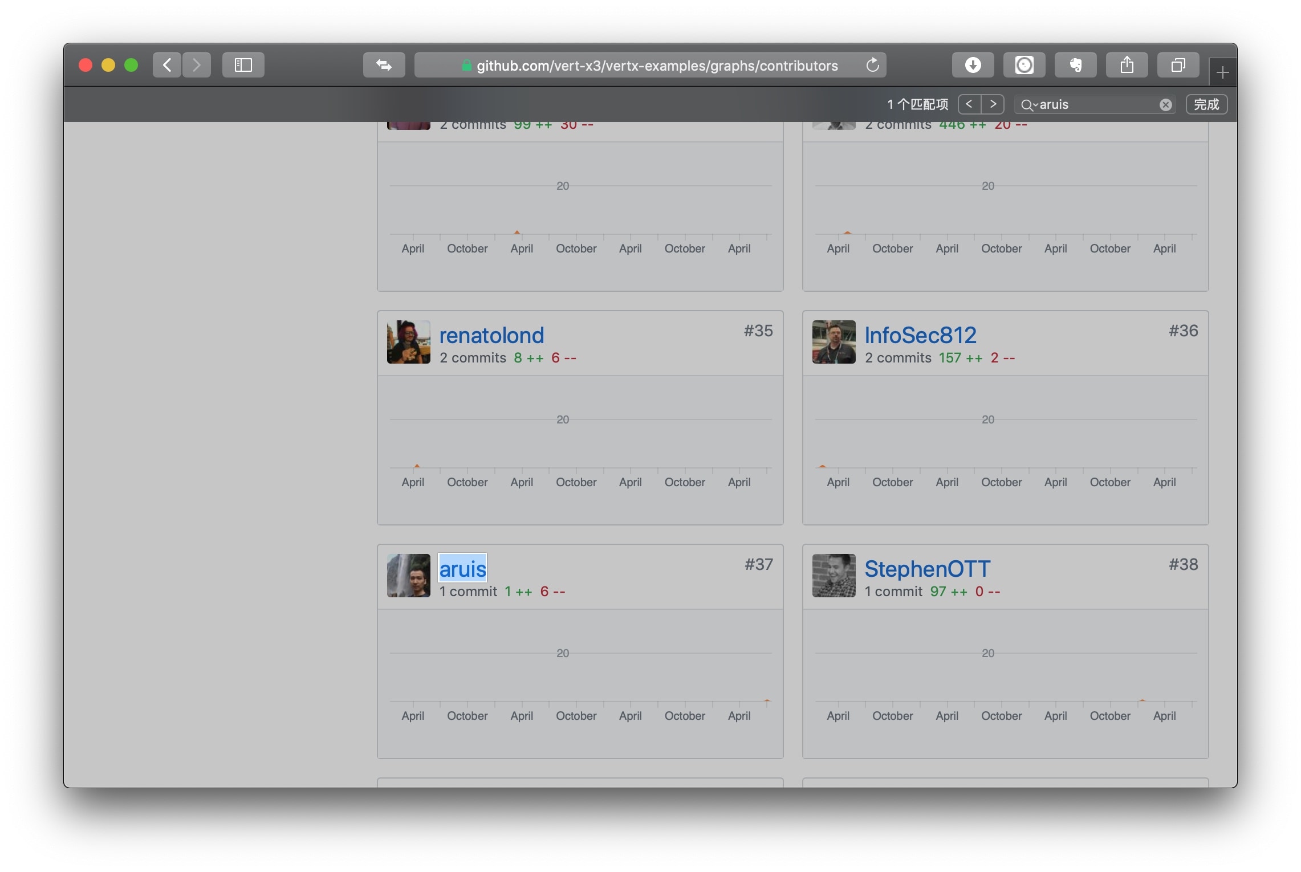This screenshot has height=872, width=1301.
Task: Click the 完成 done button
Action: point(1206,104)
